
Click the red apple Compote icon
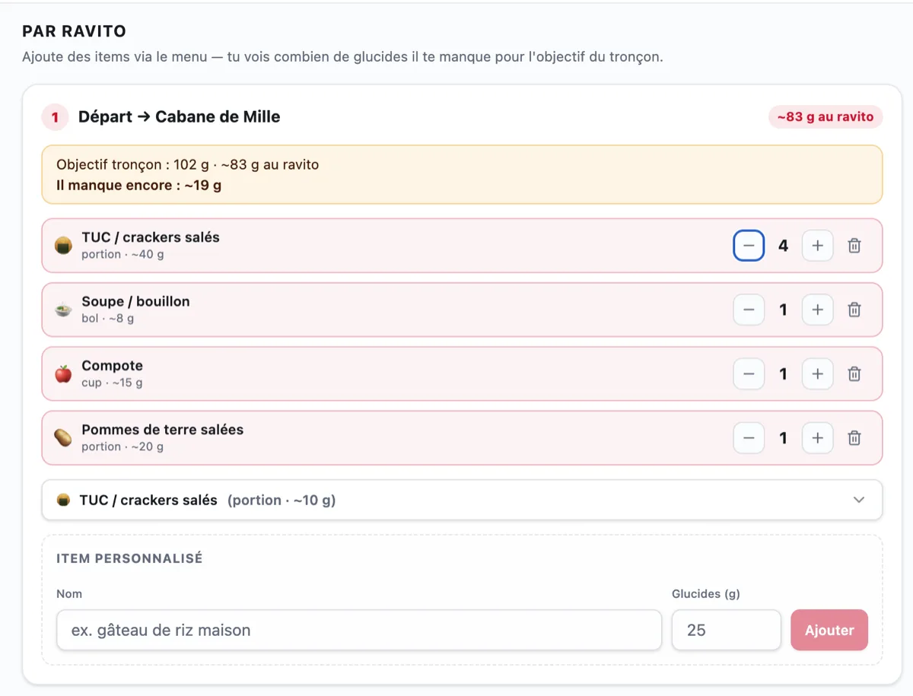tap(63, 374)
